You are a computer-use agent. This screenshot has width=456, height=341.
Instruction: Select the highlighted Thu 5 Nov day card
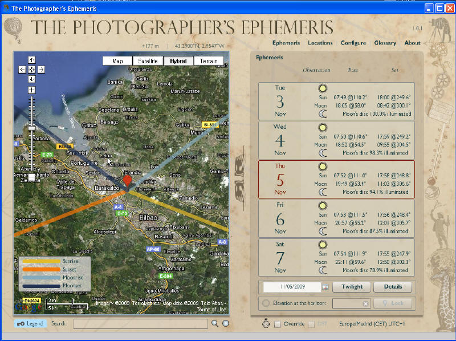tap(336, 180)
